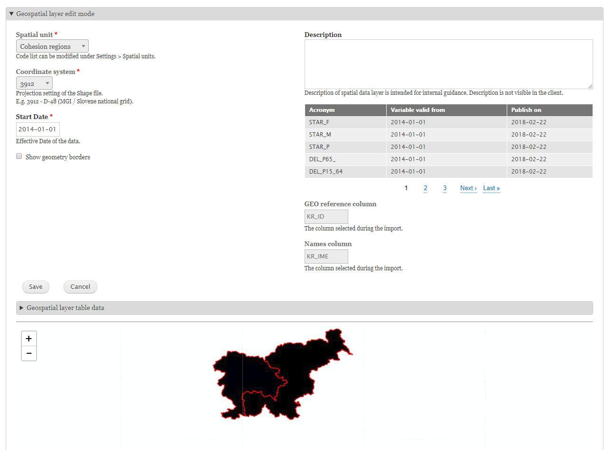613x450 pixels.
Task: Select the STAR_F row acronym
Action: click(x=319, y=122)
